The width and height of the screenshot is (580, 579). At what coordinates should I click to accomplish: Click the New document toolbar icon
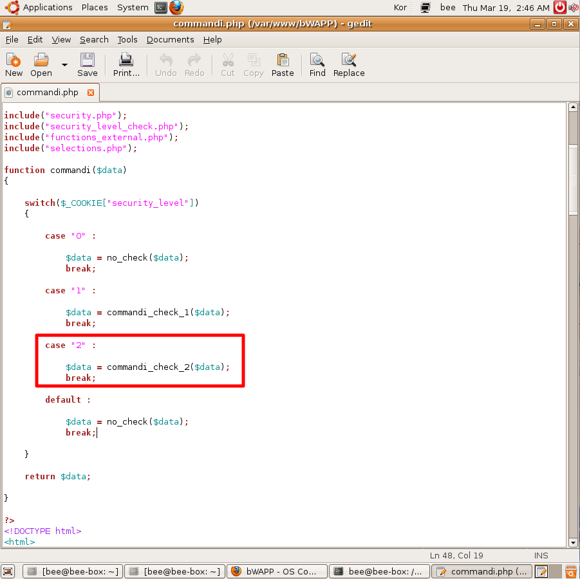[x=14, y=60]
